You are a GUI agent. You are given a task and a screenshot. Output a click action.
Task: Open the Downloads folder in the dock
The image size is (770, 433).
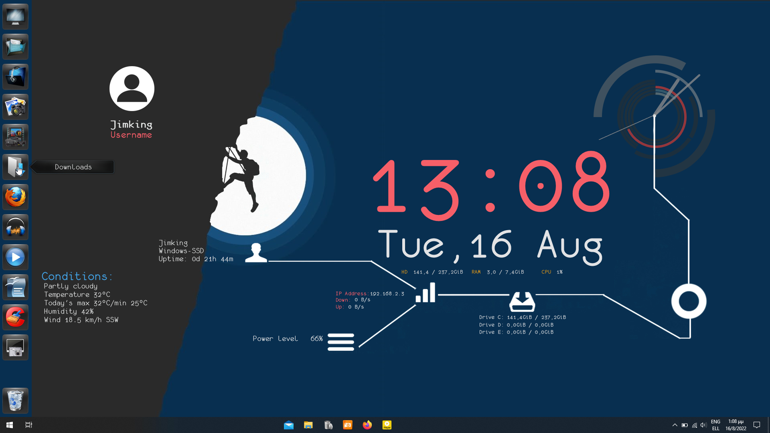pos(15,167)
